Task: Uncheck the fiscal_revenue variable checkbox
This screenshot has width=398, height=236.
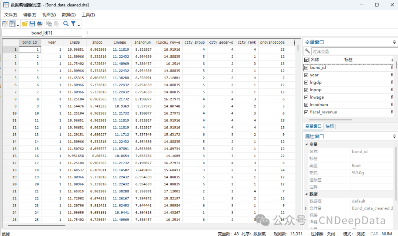Action: [x=306, y=112]
